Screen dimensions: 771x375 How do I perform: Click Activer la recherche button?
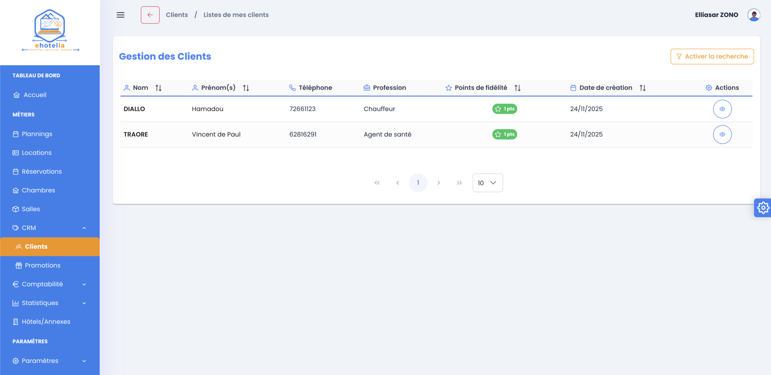(x=712, y=57)
